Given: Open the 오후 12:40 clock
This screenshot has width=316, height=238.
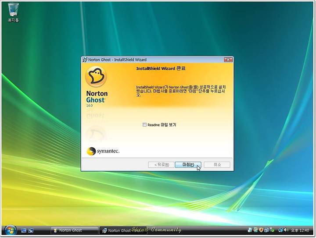Looking at the screenshot, I should tap(300, 230).
